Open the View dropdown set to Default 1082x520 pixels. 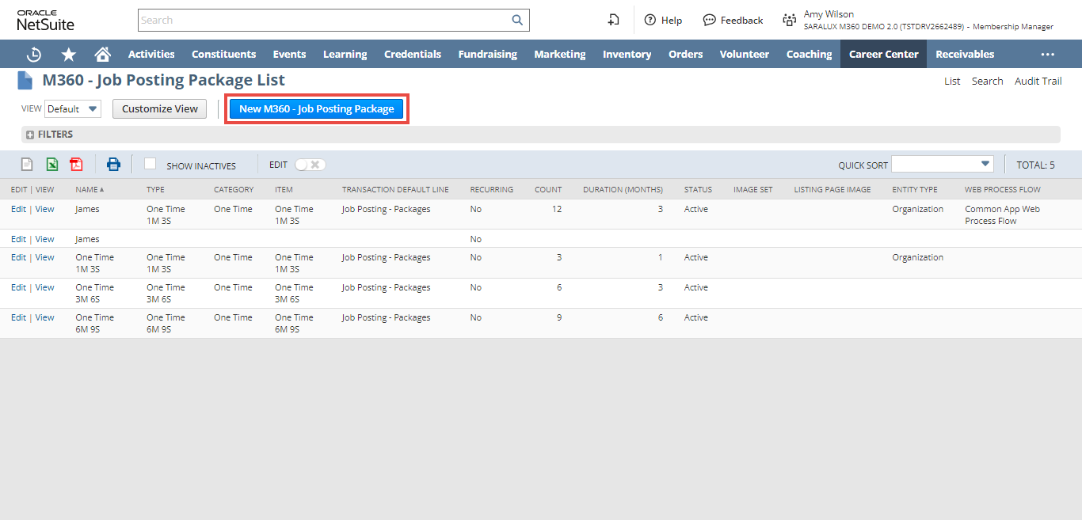point(73,109)
